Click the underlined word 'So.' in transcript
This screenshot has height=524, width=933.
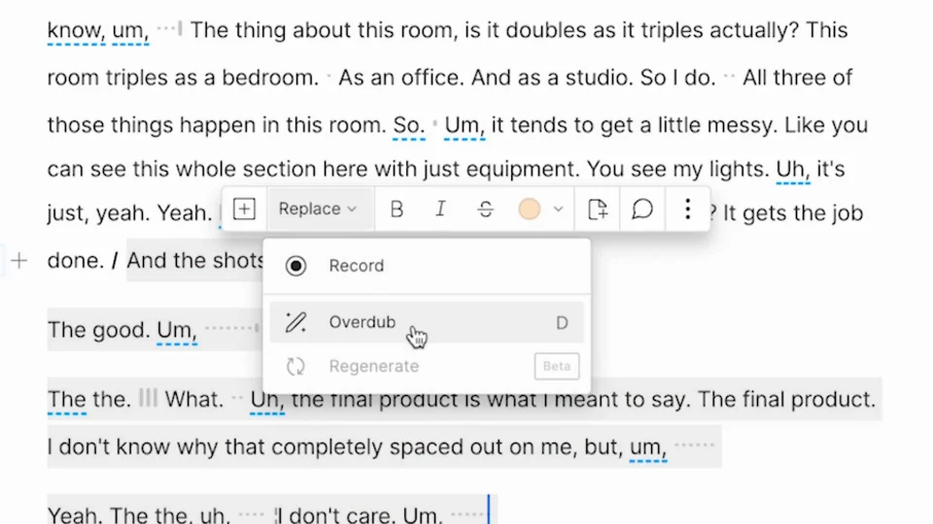point(409,125)
